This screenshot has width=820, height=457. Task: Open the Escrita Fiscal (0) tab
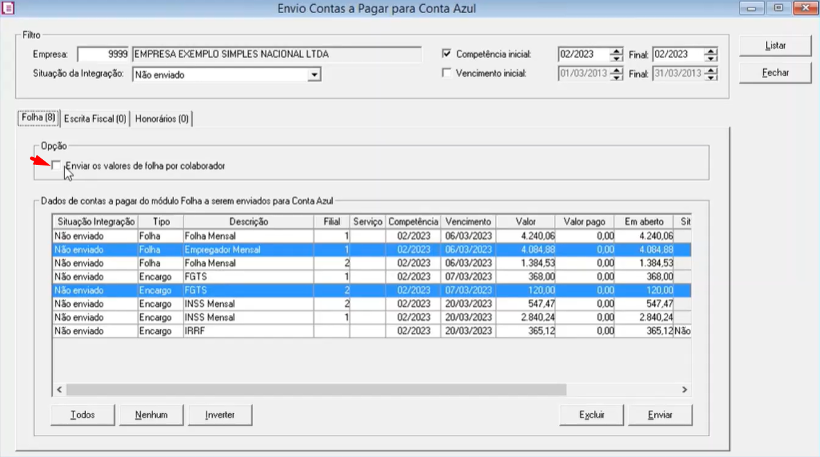pos(95,119)
